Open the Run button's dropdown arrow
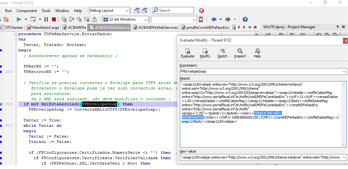This screenshot has width=348, height=169. pyautogui.click(x=26, y=19)
